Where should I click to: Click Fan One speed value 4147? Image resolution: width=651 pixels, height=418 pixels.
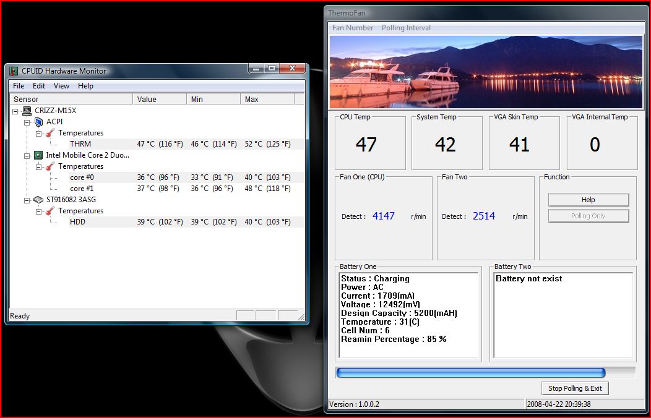pos(383,216)
